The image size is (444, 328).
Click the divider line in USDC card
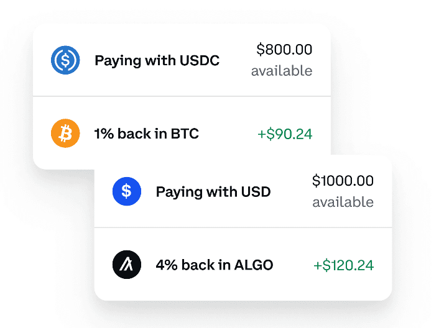pos(182,96)
